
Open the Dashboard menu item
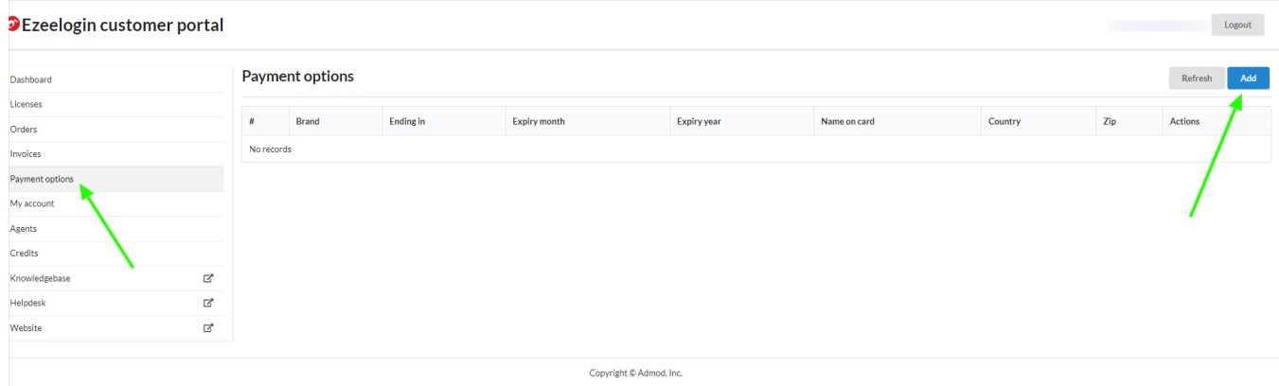click(x=116, y=79)
